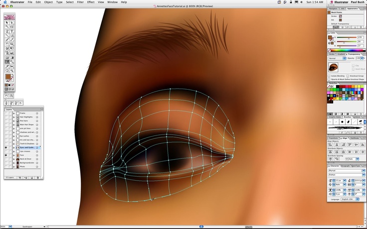Show the Frame layer

click(x=5, y=113)
